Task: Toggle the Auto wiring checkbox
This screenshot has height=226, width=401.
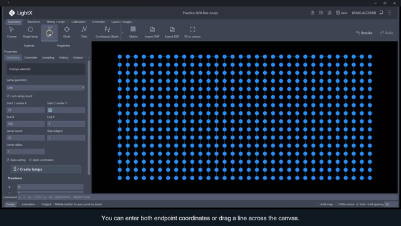Action: [8, 159]
